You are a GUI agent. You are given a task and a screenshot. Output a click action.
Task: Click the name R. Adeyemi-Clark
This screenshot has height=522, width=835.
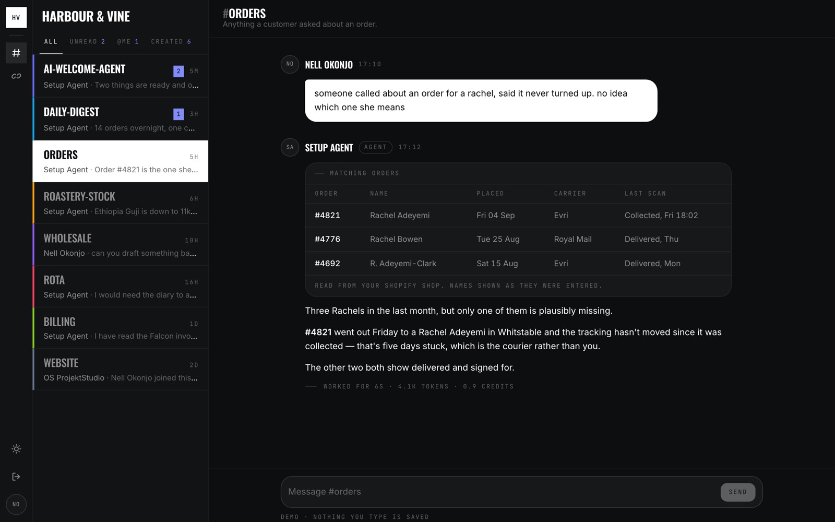(x=403, y=264)
